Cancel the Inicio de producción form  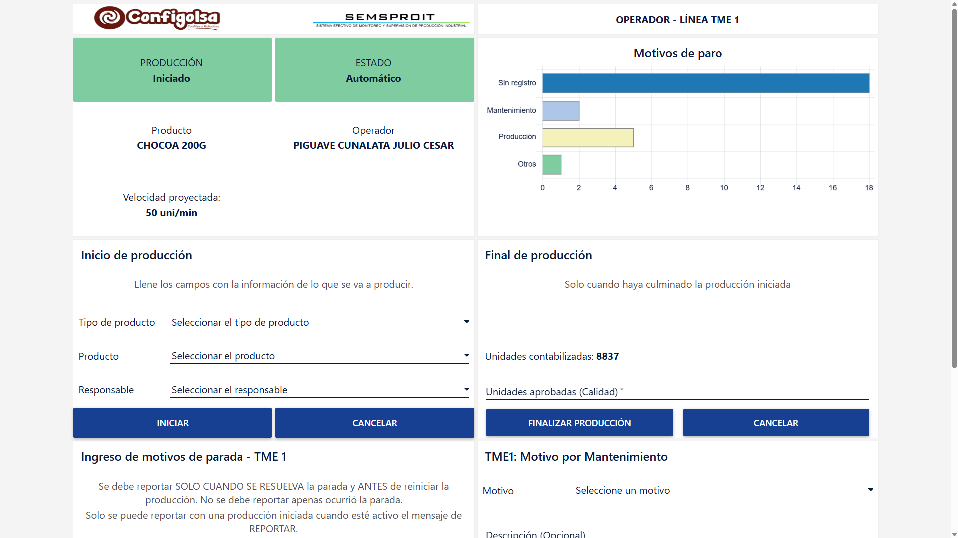[374, 423]
